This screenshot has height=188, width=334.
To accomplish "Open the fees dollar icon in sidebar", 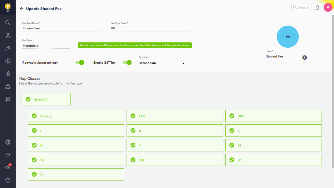I will coord(8,61).
